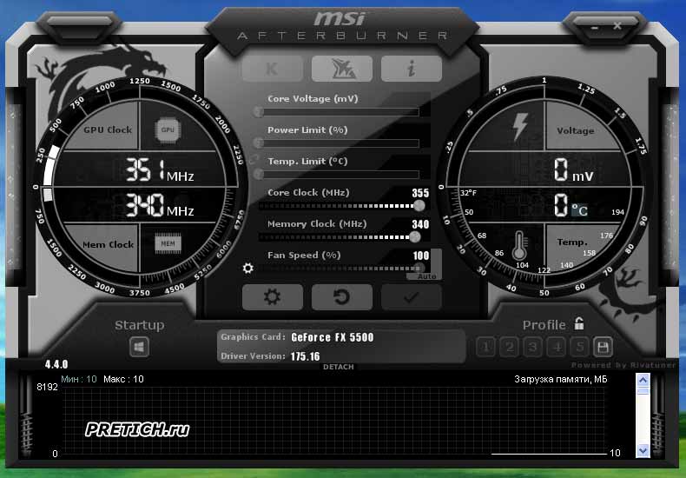Click the GPU chip icon in the gauge
Viewport: 686px width, 478px height.
168,130
